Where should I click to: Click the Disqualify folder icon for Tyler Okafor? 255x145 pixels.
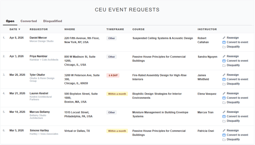tap(224, 84)
